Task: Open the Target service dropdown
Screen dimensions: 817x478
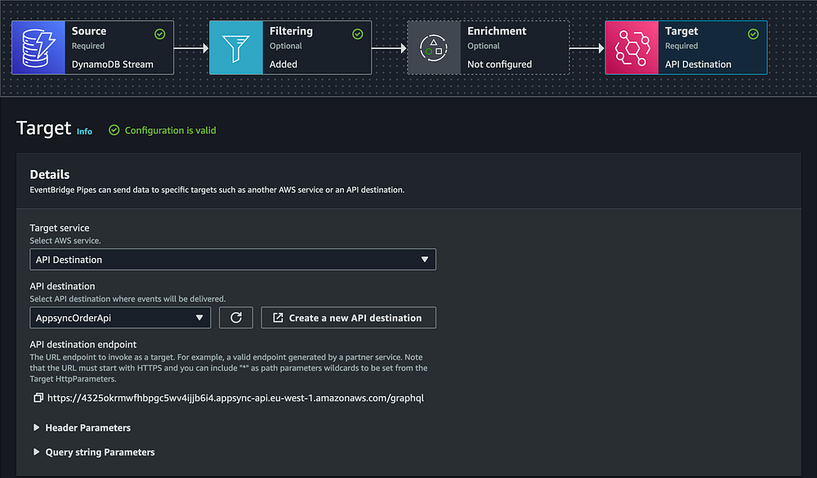Action: coord(233,260)
